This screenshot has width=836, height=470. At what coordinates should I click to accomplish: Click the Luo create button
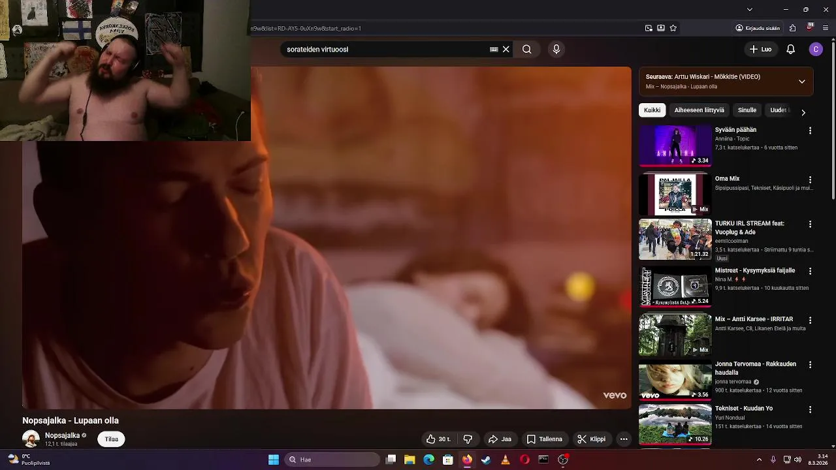coord(761,49)
